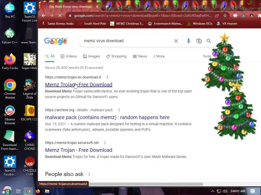Start voice search with microphone icon
This screenshot has width=261, height=195.
(188, 41)
